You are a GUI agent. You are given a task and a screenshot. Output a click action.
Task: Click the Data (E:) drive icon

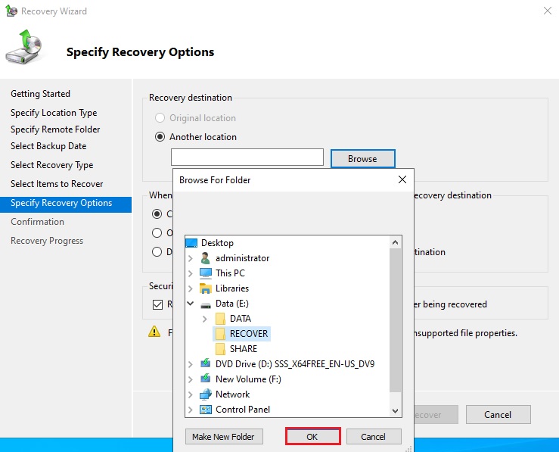point(205,304)
